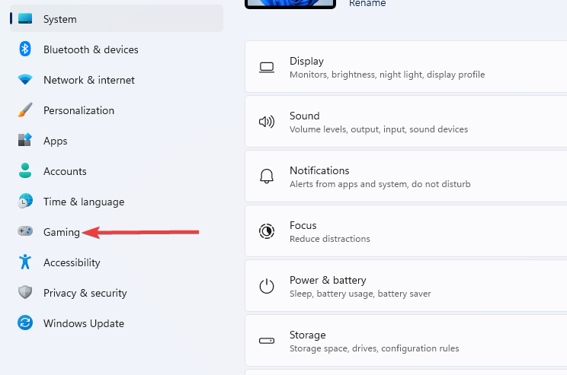Open the Windows Update category label

click(84, 323)
